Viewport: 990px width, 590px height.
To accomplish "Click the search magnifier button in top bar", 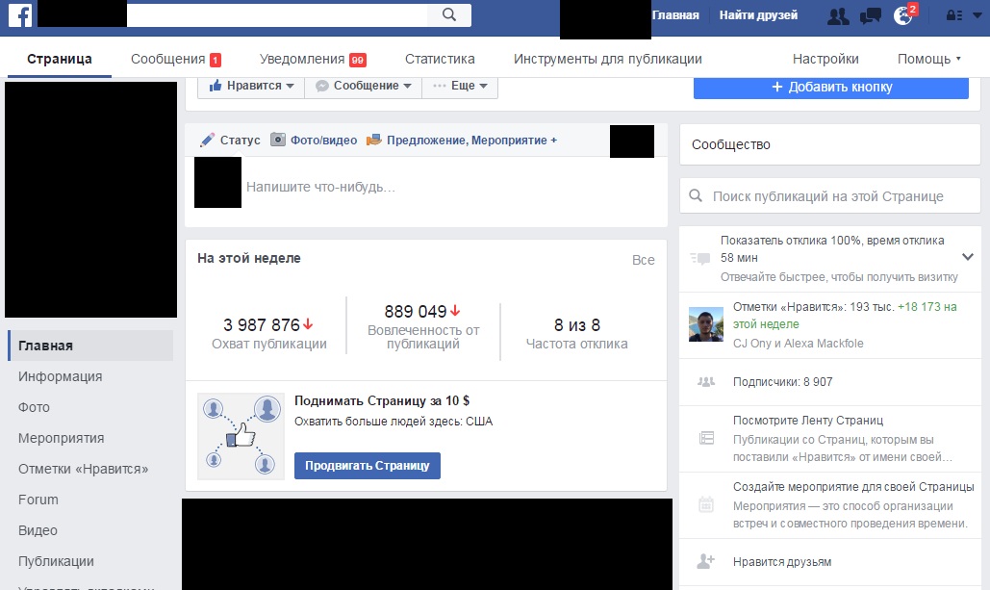I will click(x=449, y=14).
